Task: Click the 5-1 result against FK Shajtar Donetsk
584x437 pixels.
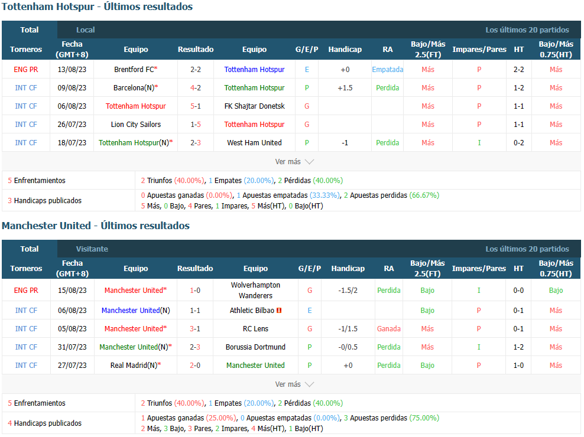Action: pyautogui.click(x=196, y=106)
